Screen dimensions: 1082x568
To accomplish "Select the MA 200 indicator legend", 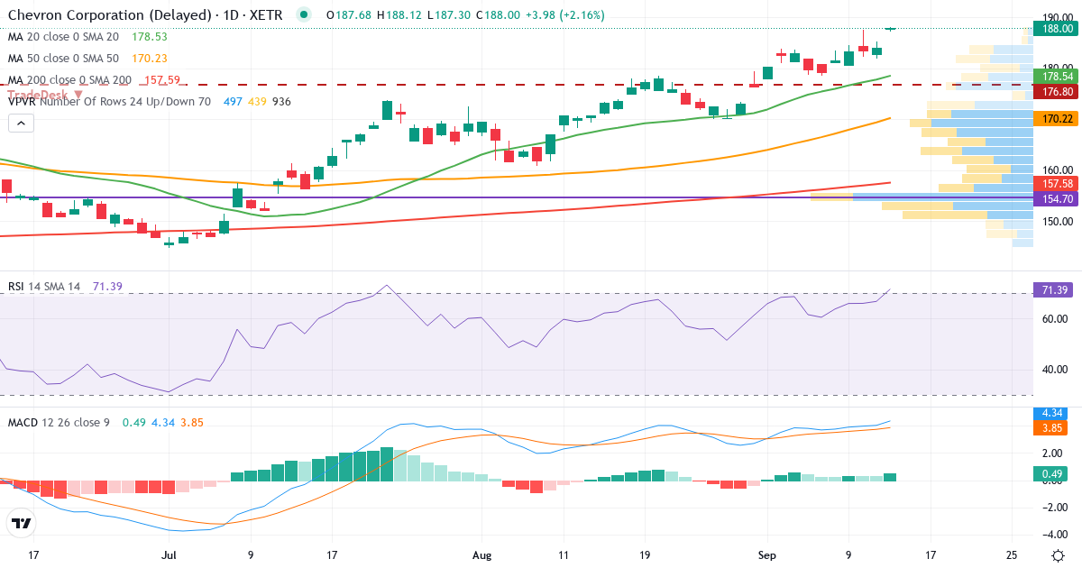I will click(69, 80).
